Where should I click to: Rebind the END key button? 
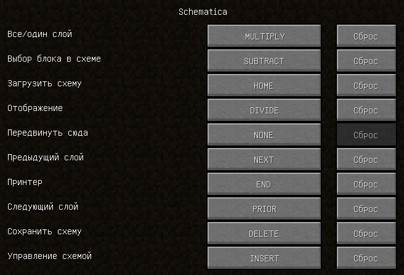pyautogui.click(x=264, y=184)
